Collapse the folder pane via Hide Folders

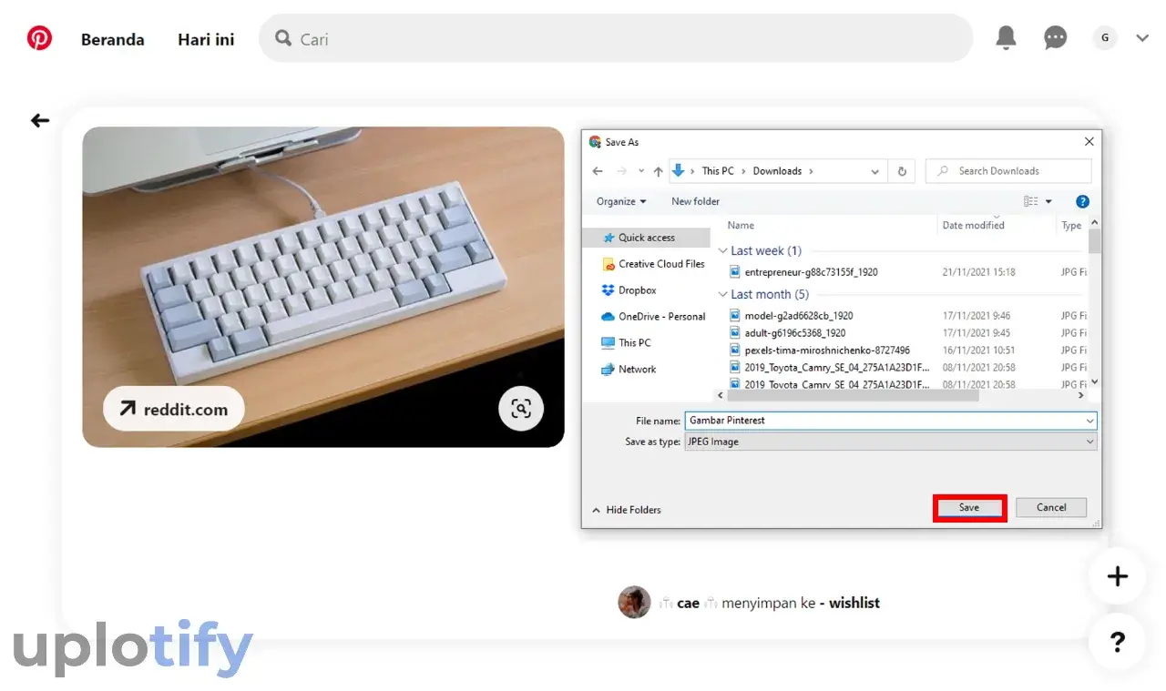pyautogui.click(x=626, y=510)
